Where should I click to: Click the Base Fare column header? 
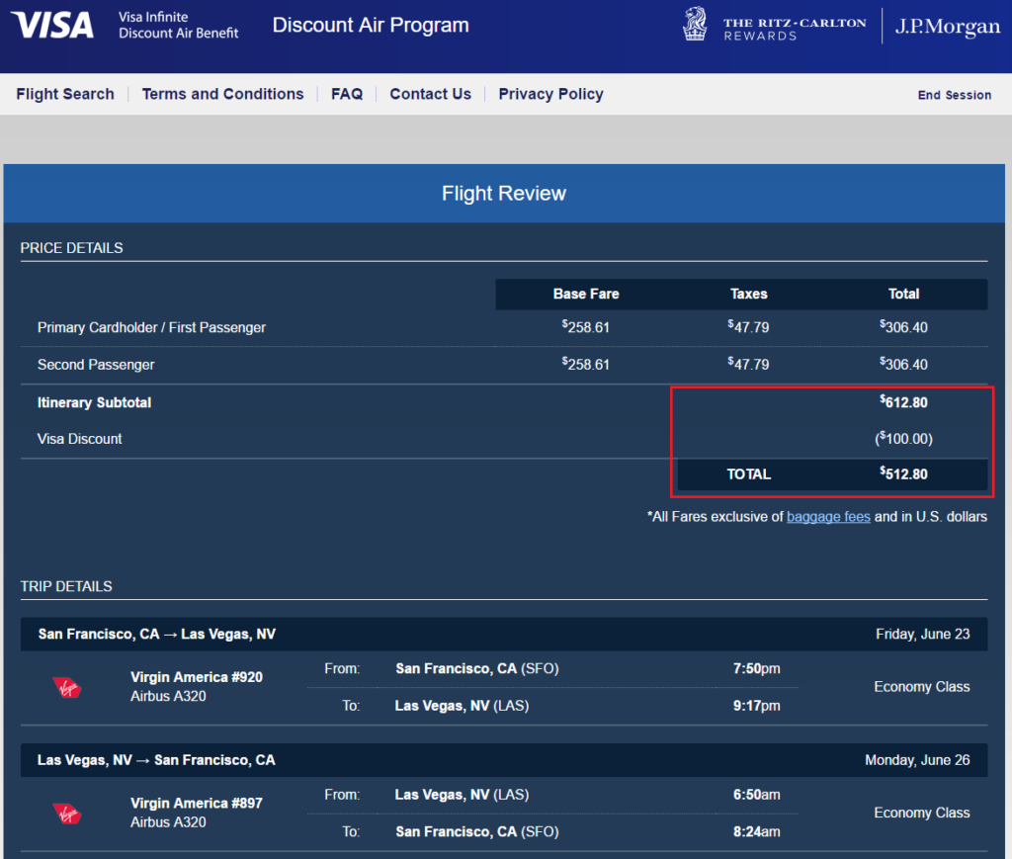click(585, 295)
